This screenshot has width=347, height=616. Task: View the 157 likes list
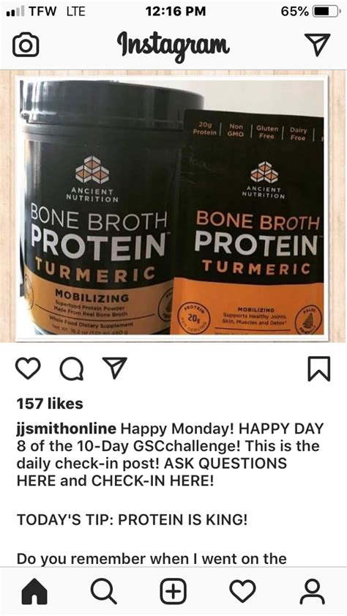50,404
